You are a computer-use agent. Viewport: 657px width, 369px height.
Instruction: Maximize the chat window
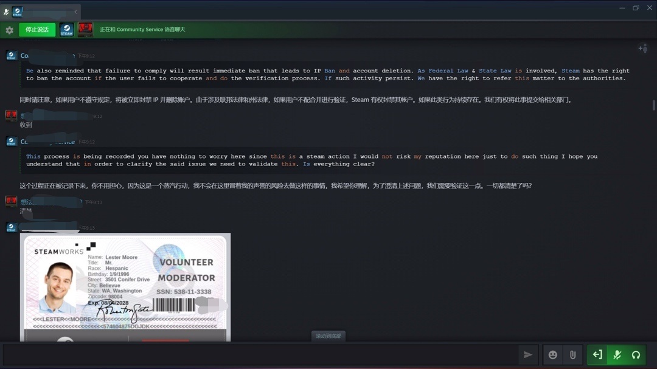pyautogui.click(x=636, y=8)
